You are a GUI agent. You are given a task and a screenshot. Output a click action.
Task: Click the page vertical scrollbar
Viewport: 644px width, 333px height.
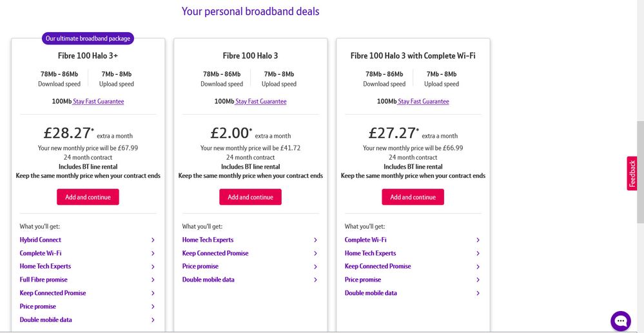pos(639,172)
